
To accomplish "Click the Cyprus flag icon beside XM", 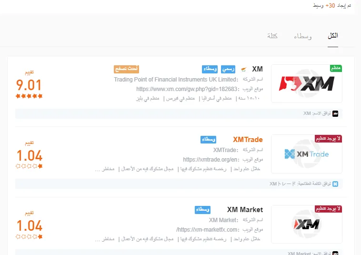I will (x=244, y=69).
